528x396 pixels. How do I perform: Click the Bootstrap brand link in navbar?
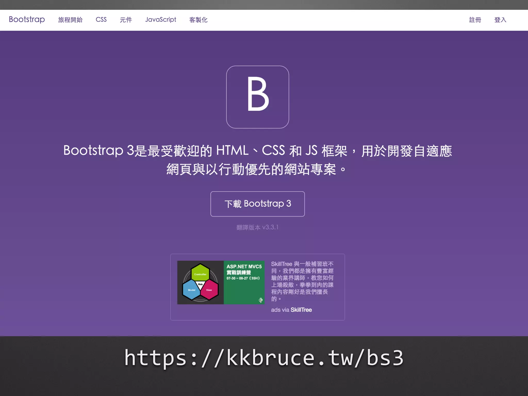click(x=27, y=20)
